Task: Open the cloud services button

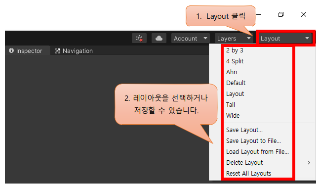Action: click(159, 38)
